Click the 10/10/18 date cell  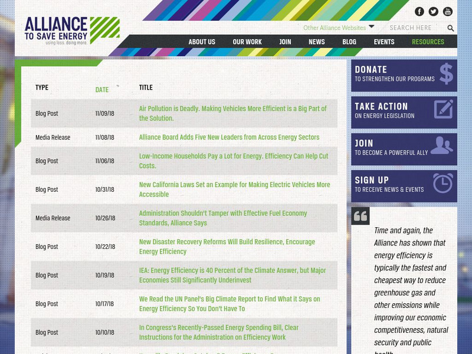click(105, 332)
